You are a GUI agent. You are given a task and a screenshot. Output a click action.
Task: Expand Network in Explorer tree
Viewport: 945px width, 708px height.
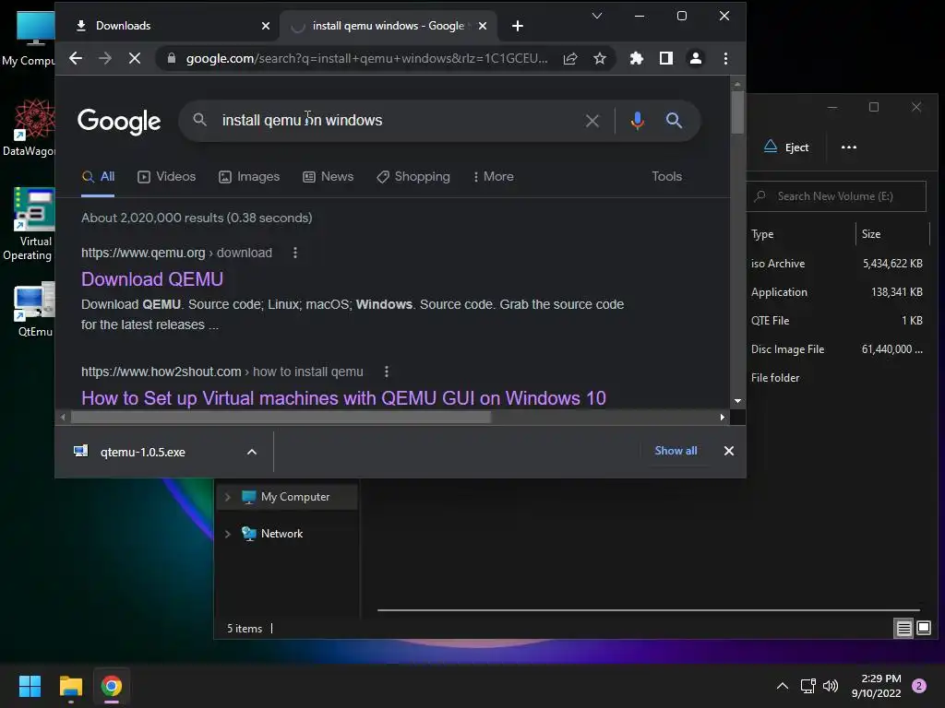227,534
